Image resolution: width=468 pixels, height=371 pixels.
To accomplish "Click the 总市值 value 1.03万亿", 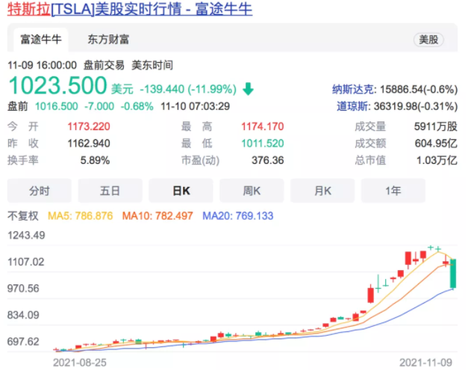I will point(437,160).
